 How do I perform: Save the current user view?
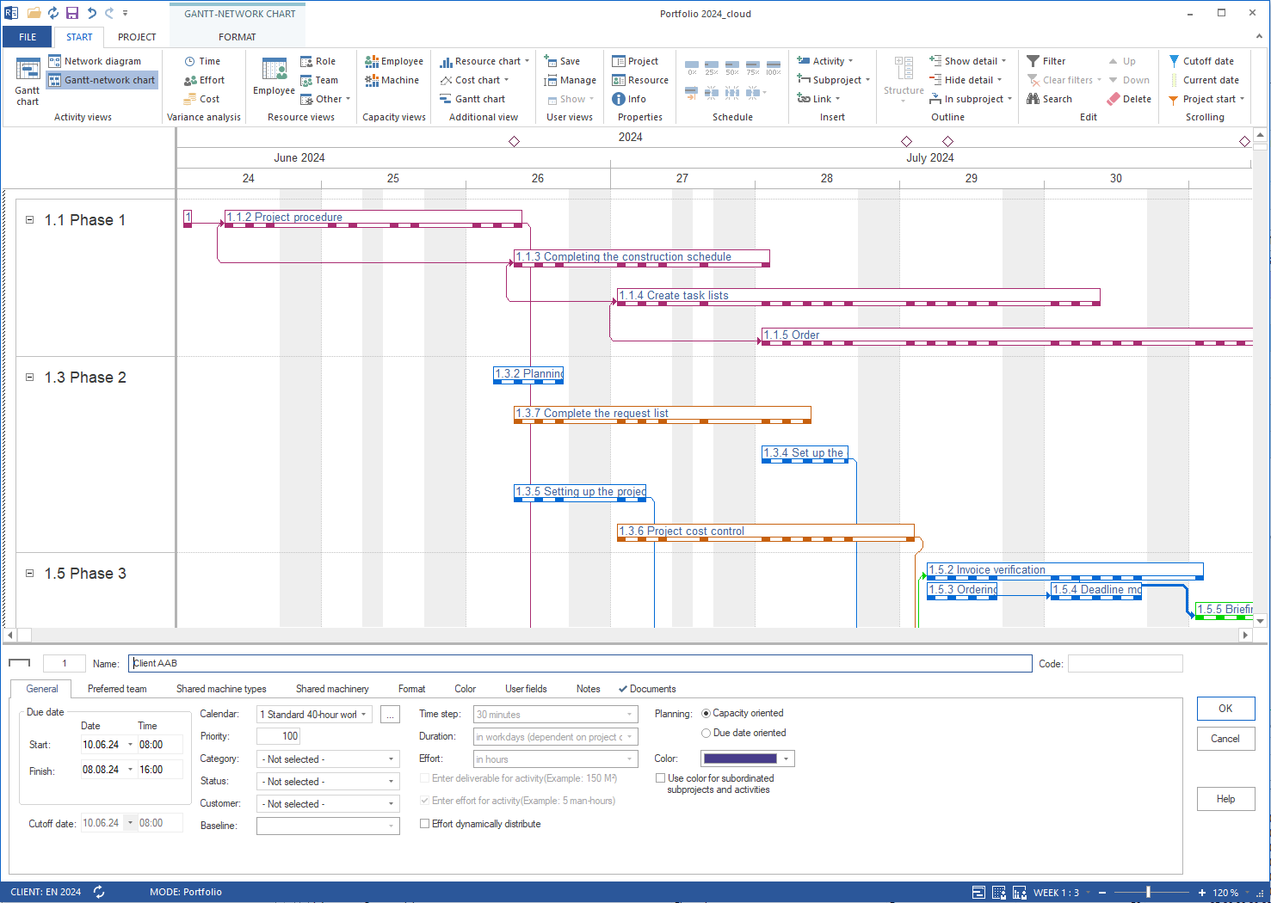tap(562, 61)
